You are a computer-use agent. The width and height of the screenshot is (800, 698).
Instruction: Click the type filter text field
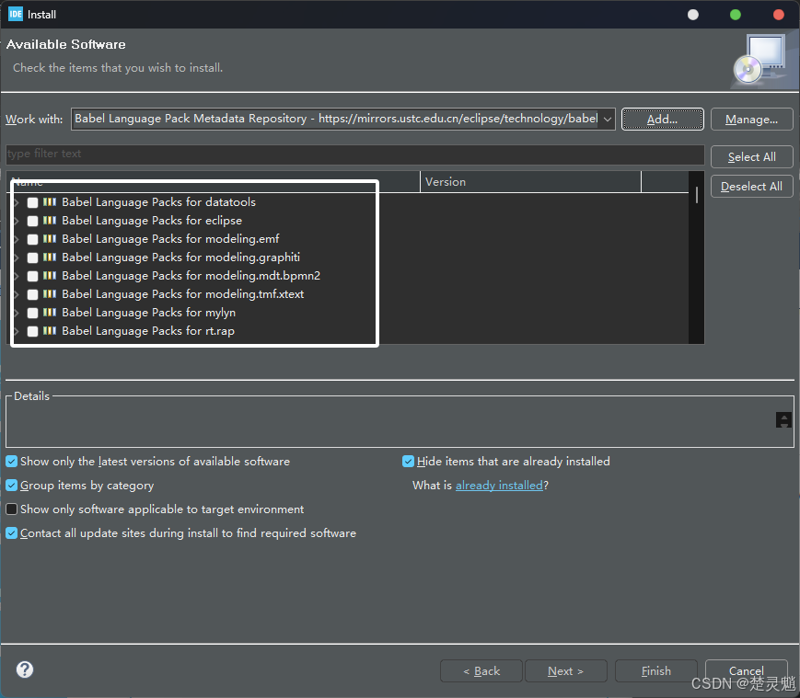coord(354,154)
